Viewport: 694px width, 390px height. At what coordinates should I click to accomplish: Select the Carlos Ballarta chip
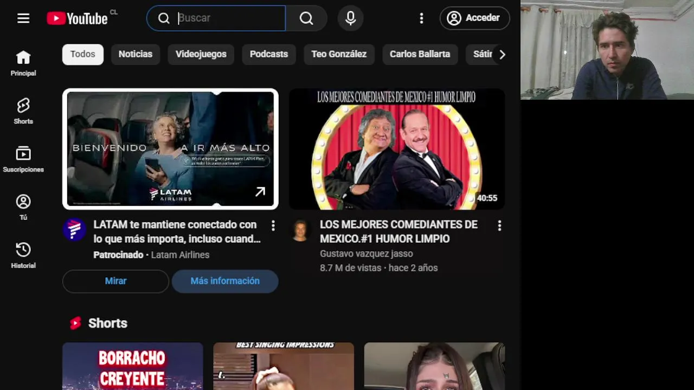(x=420, y=54)
